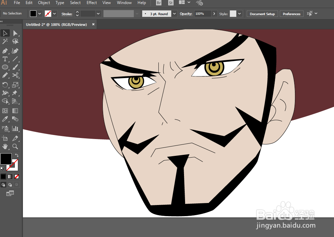334x237 pixels.
Task: Select the Hand tool
Action: coord(5,146)
